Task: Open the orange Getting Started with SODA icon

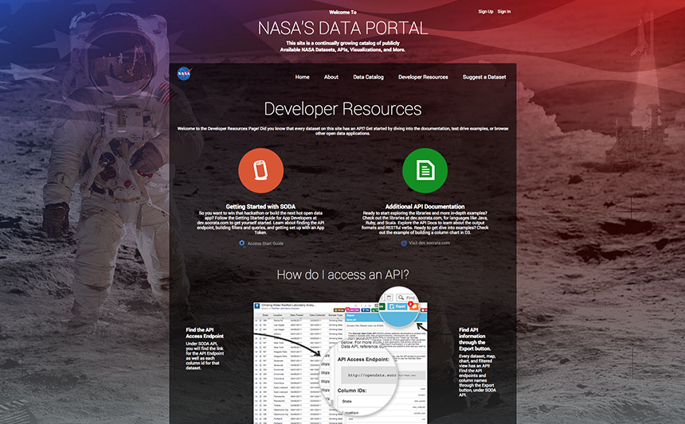Action: [x=260, y=170]
